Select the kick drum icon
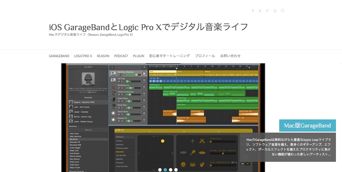 point(183,165)
